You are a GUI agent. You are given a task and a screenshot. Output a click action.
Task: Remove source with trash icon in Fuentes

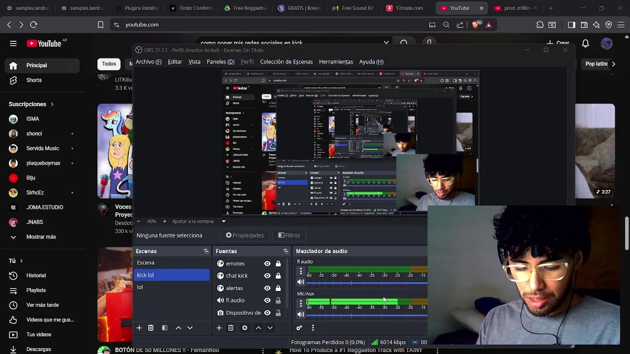coord(231,328)
